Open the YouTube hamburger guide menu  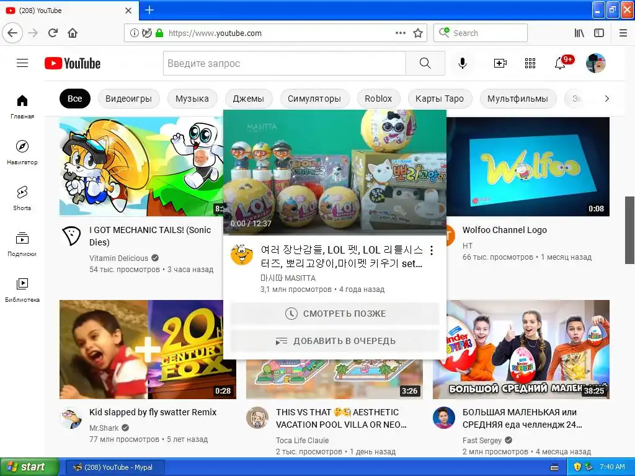(22, 63)
